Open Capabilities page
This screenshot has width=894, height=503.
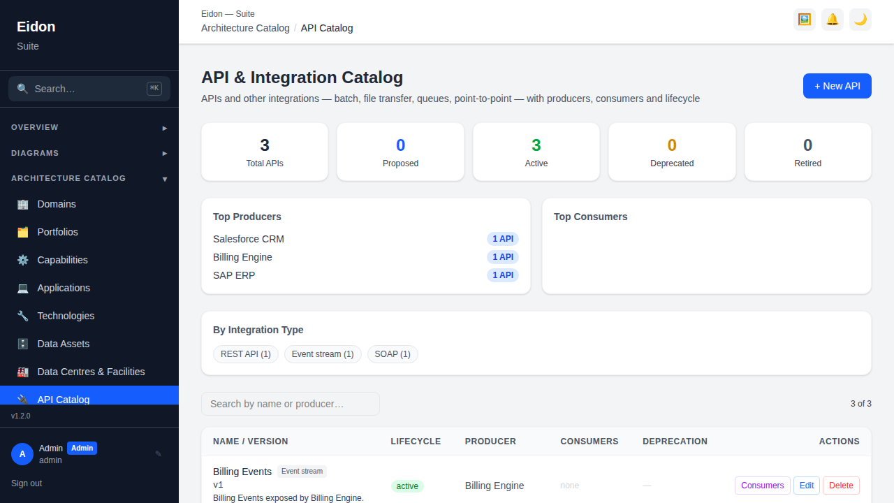click(x=89, y=260)
